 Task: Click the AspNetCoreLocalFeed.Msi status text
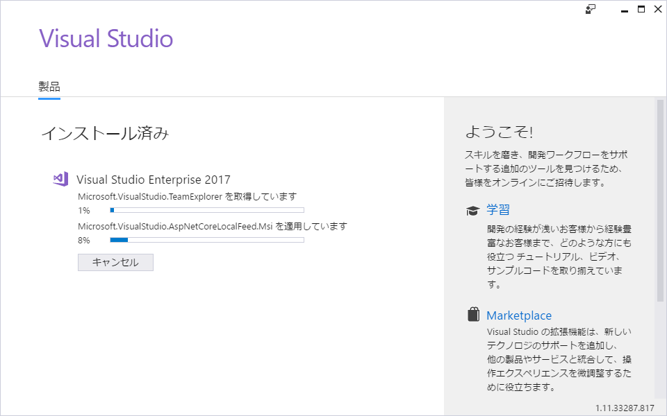pos(213,226)
